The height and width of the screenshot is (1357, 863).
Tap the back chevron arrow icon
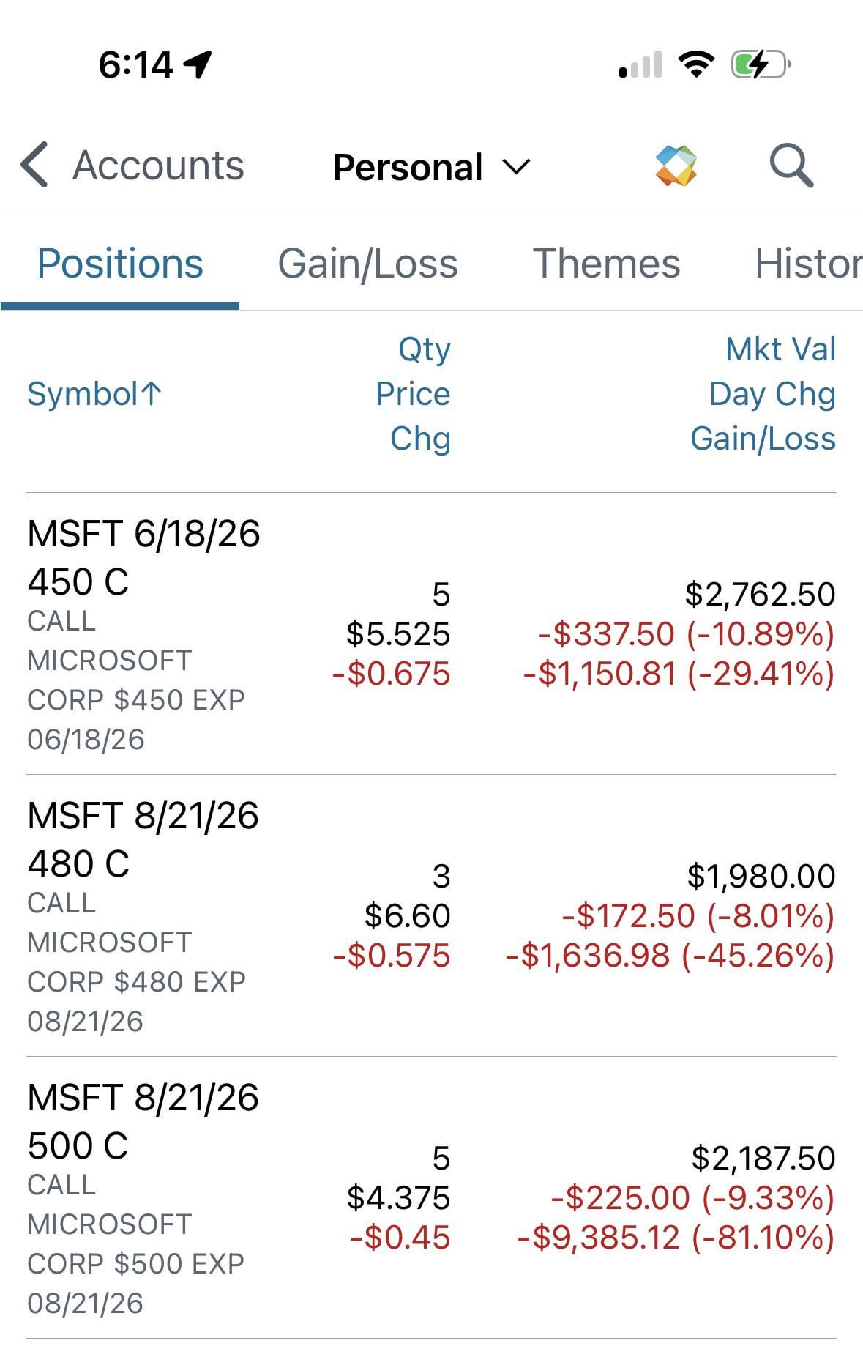click(x=34, y=165)
